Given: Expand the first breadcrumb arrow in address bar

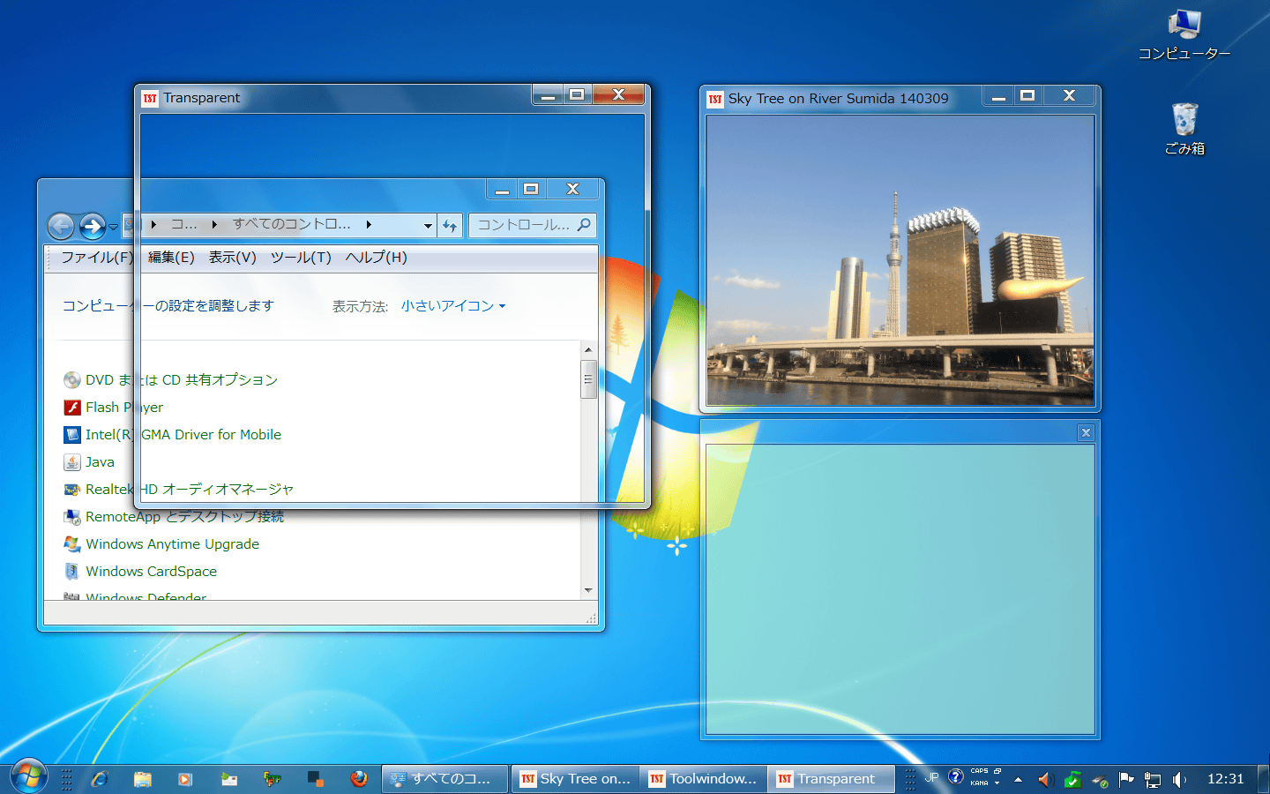Looking at the screenshot, I should click(x=153, y=225).
